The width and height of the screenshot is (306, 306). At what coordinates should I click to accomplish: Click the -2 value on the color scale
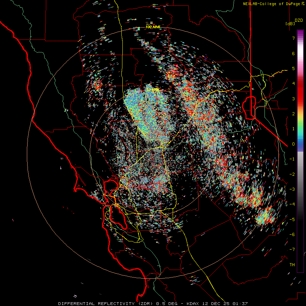292,174
